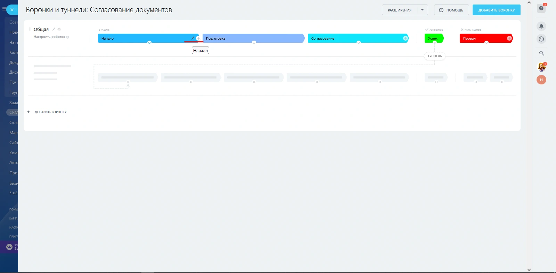The height and width of the screenshot is (273, 556).
Task: Select the green Успех stage
Action: 433,38
